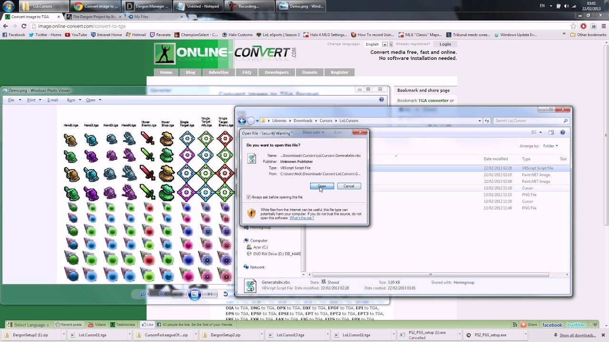
Task: Open Photo Viewer Print menu
Action: pos(34,100)
